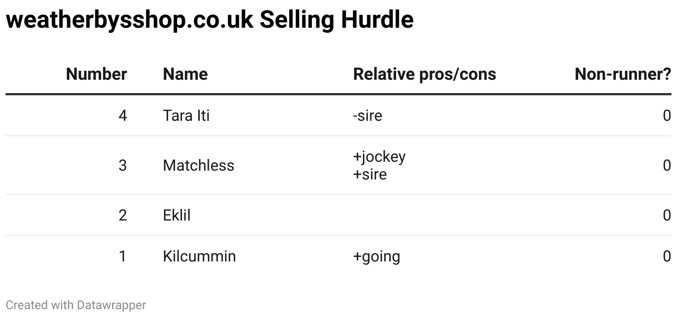Click Kilcummin's Non-runner value 0
The width and height of the screenshot is (677, 318).
(667, 257)
